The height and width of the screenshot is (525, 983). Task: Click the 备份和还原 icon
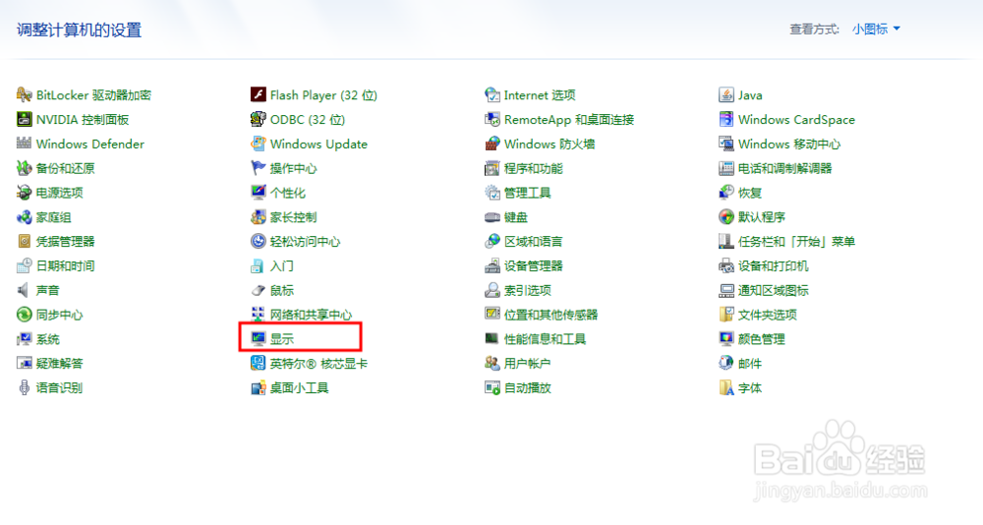coord(24,168)
